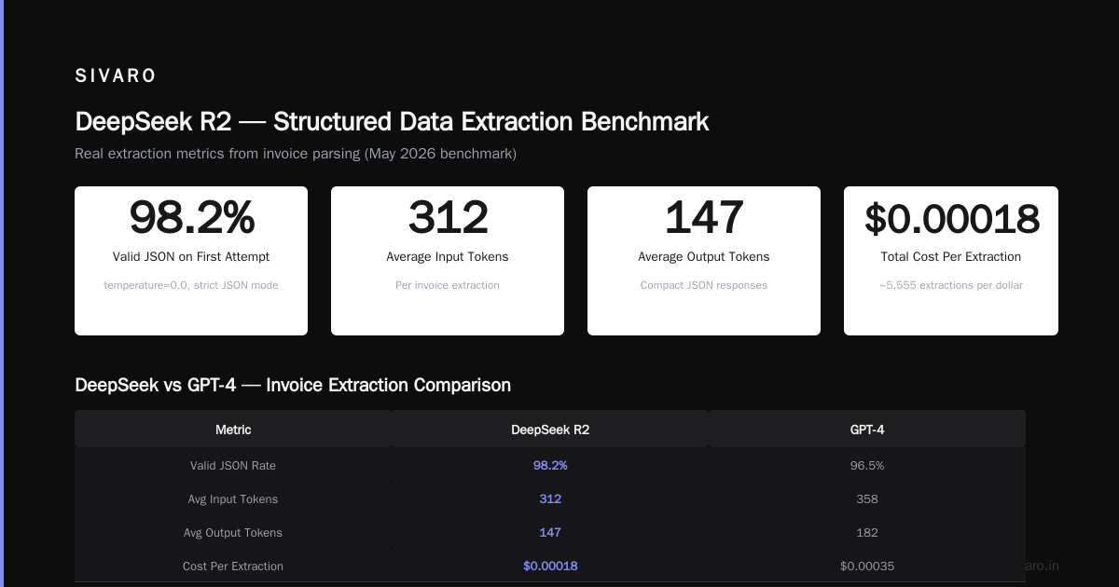Image resolution: width=1119 pixels, height=587 pixels.
Task: Click the DeepSeek vs GPT-4 comparison heading
Action: [293, 385]
